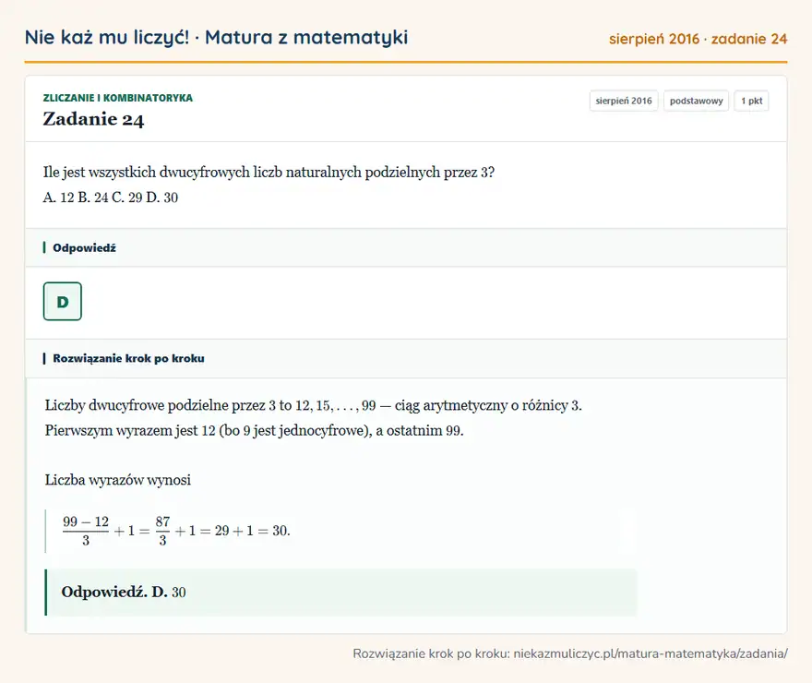Click the formula ending in '= 29 + 1 = 30.'
812x683 pixels.
point(176,531)
